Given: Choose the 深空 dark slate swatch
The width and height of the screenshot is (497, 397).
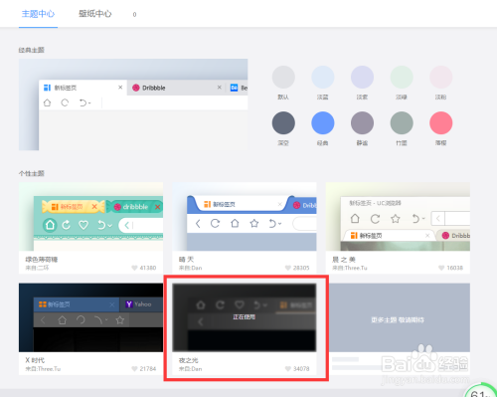Looking at the screenshot, I should click(283, 123).
